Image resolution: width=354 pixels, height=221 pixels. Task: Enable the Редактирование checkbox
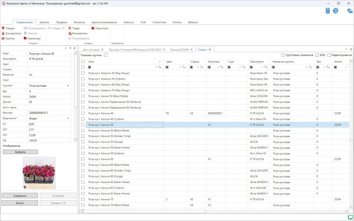[329, 55]
